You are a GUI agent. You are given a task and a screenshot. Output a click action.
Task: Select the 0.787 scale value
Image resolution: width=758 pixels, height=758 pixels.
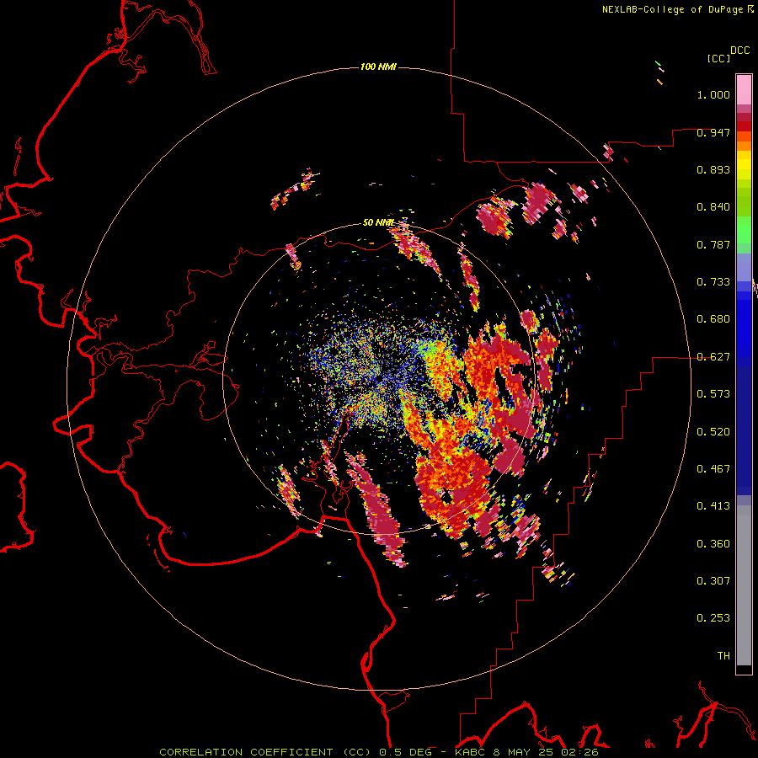pos(713,244)
